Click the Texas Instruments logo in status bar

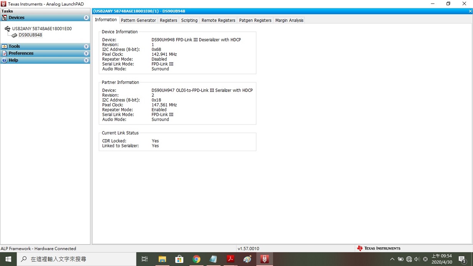click(x=378, y=248)
